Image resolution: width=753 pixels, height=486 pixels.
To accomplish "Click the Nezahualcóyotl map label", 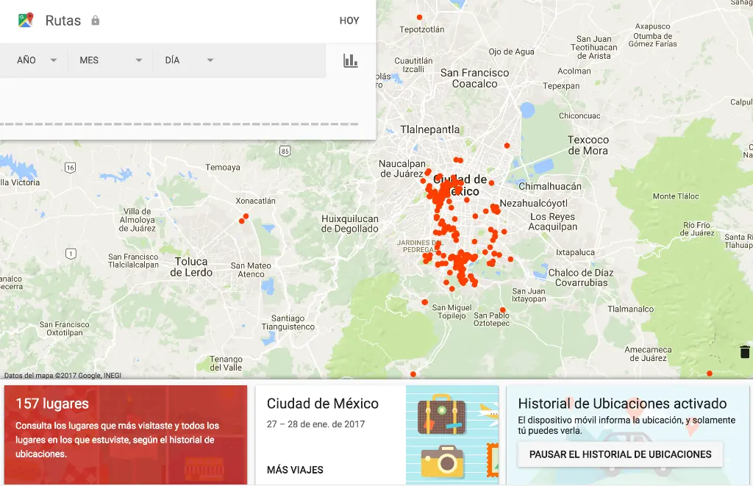I will tap(534, 203).
